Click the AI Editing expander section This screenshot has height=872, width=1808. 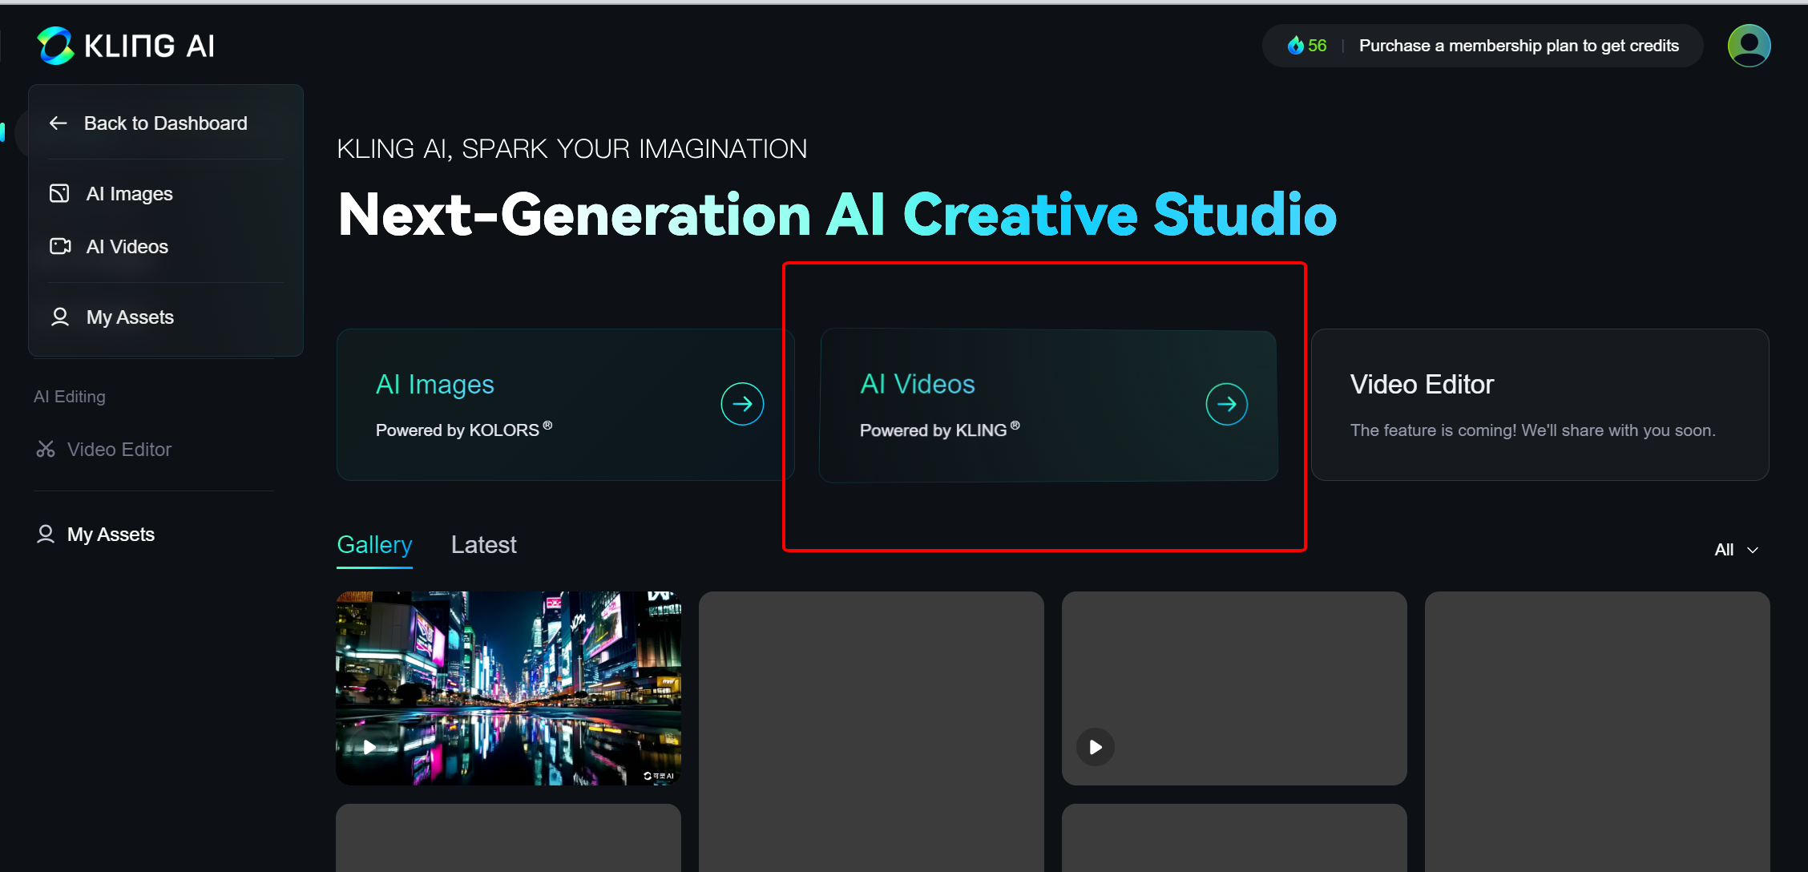pyautogui.click(x=71, y=396)
